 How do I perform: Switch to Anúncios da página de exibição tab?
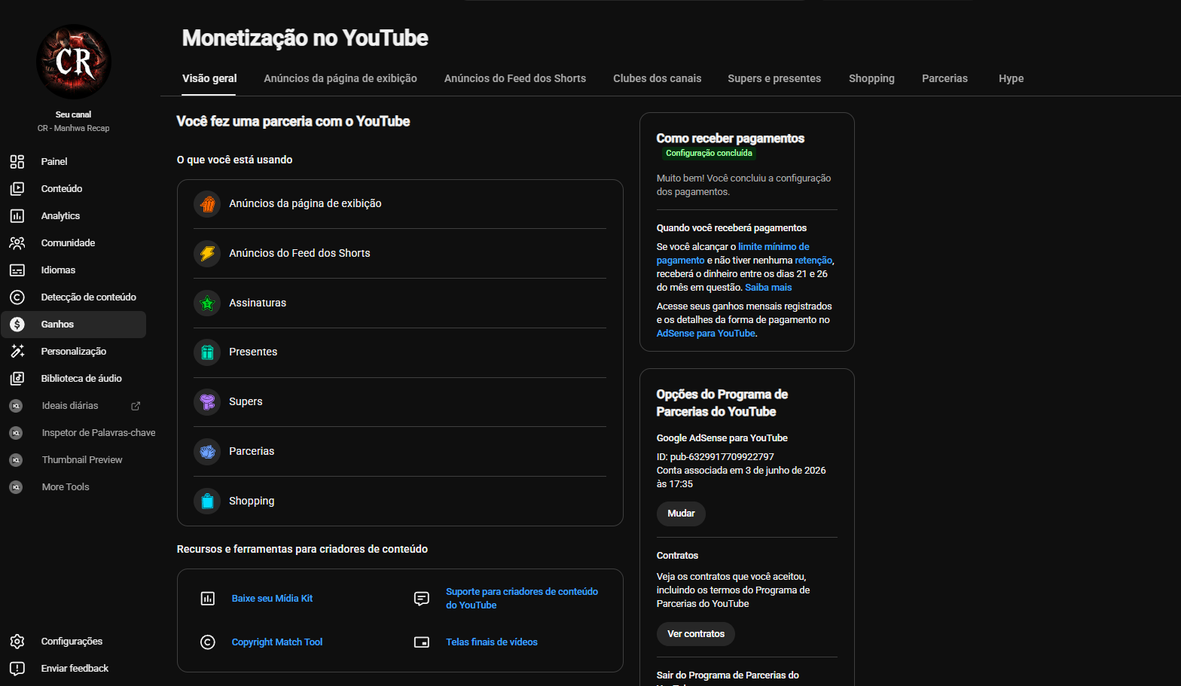click(x=340, y=78)
